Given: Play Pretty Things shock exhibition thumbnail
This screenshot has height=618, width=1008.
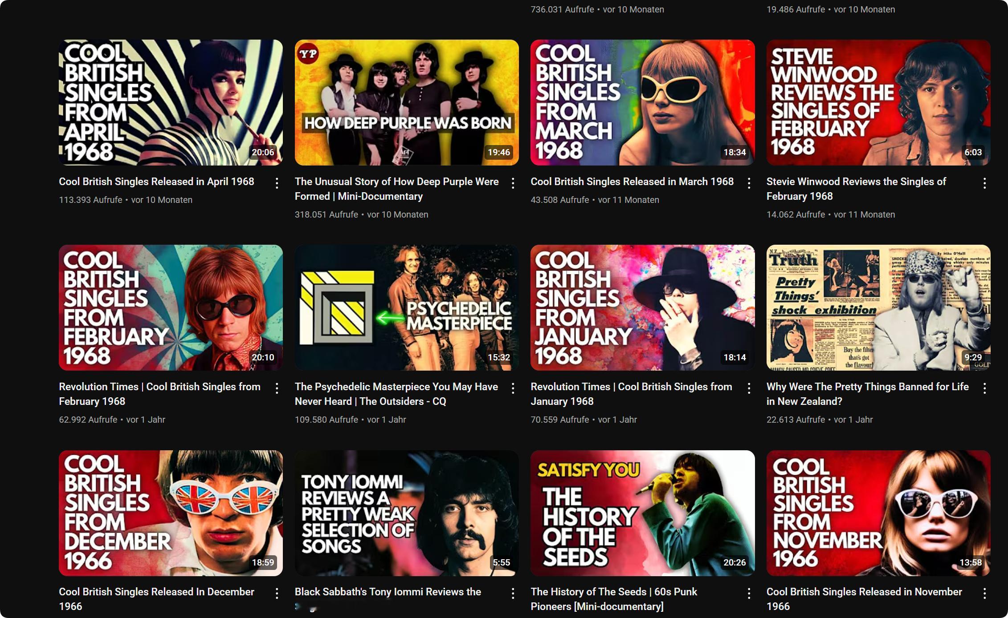Looking at the screenshot, I should (x=878, y=307).
